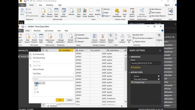
Task: Click New Source in Power Query Editor
Action: pyautogui.click(x=28, y=38)
